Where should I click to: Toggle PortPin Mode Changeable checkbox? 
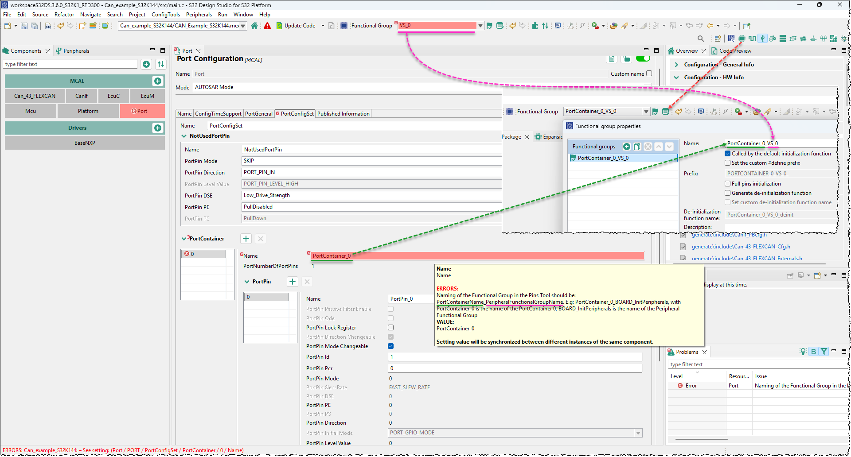(391, 346)
